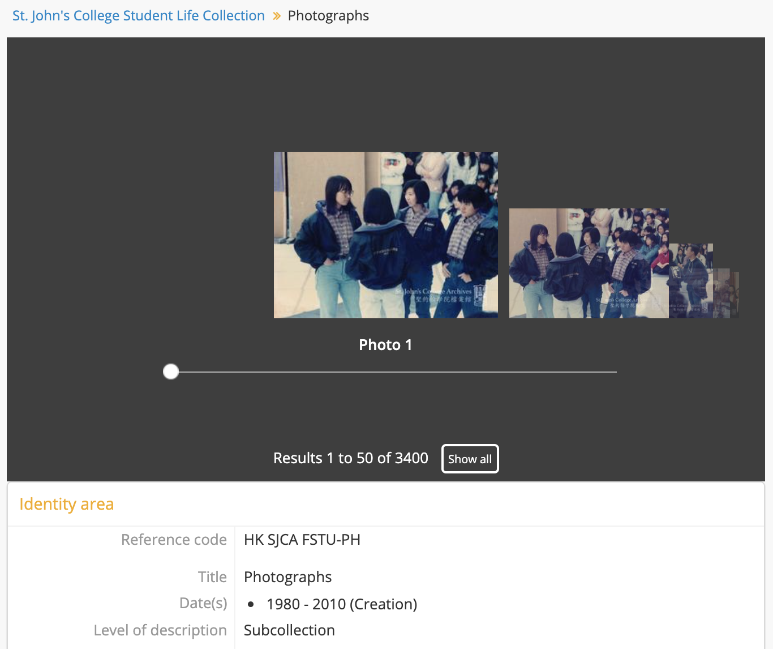Collapse the Identity area section
The height and width of the screenshot is (649, 773).
coord(66,504)
